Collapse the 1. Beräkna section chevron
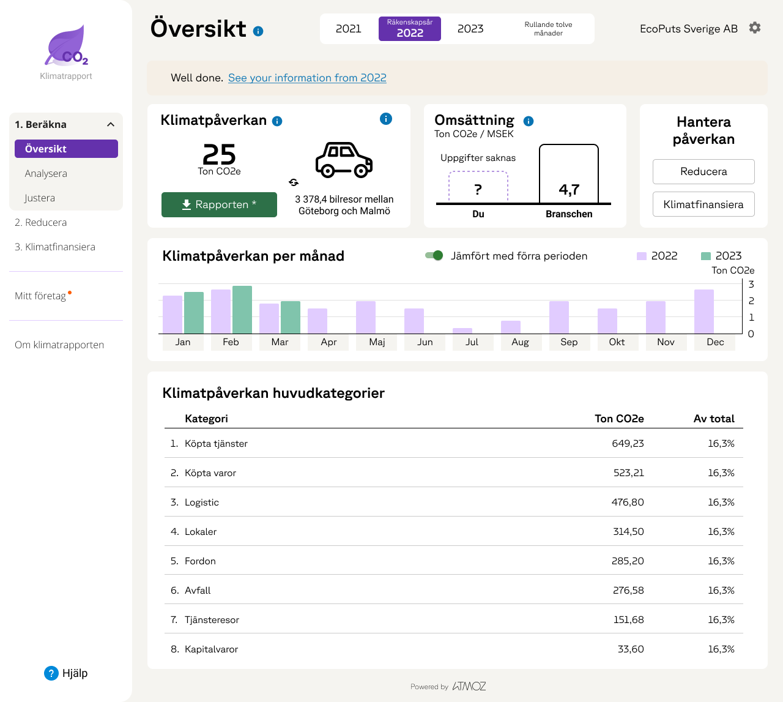Screen dimensions: 783x702 point(111,124)
